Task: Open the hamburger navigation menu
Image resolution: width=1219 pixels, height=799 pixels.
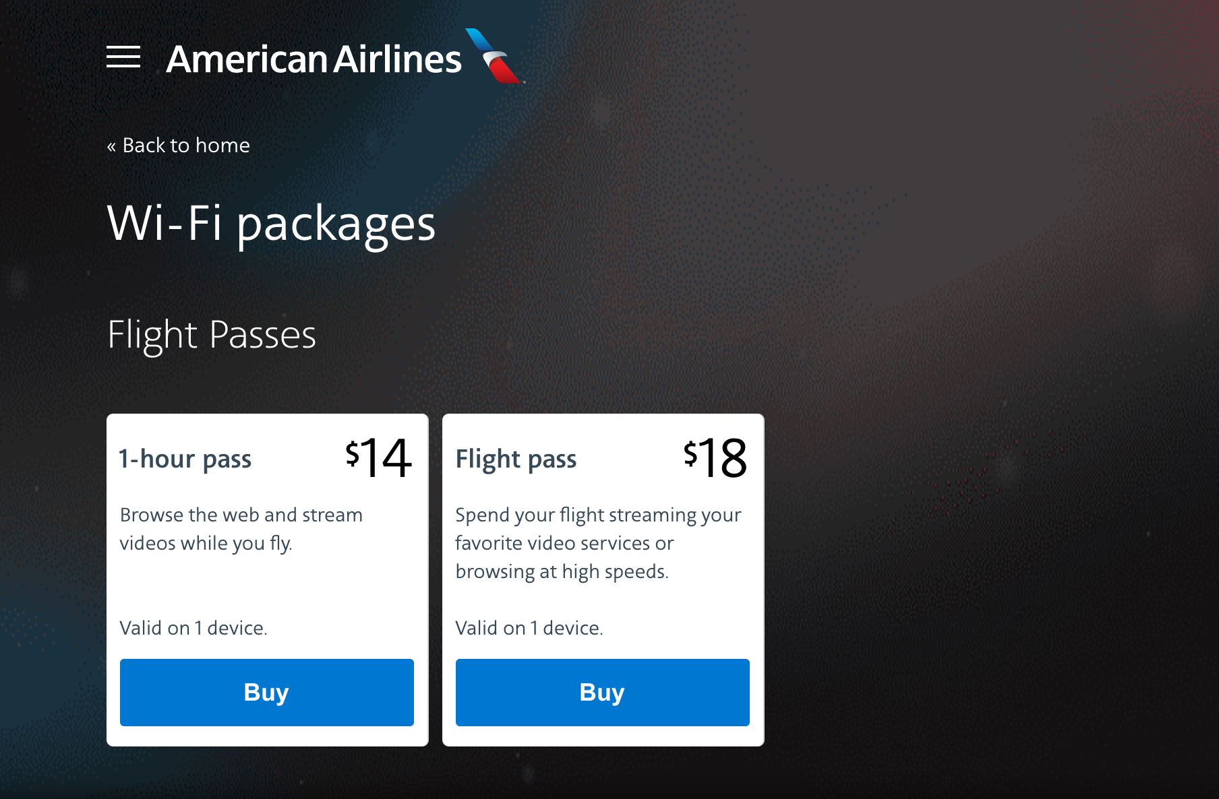Action: coord(123,57)
